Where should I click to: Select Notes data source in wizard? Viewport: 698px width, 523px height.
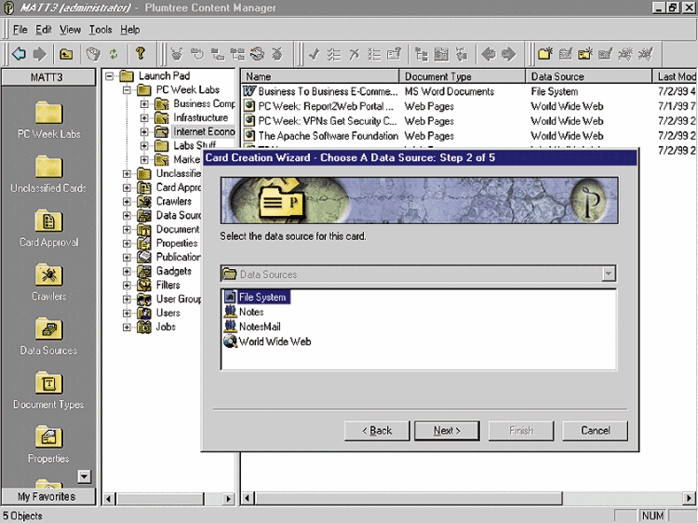point(244,312)
